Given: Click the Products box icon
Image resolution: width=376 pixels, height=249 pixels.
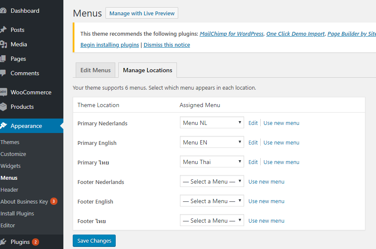Looking at the screenshot, I should click(3, 107).
